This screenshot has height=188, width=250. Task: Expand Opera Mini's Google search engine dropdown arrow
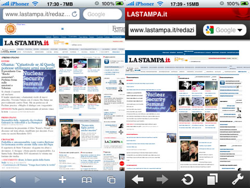click(x=240, y=30)
